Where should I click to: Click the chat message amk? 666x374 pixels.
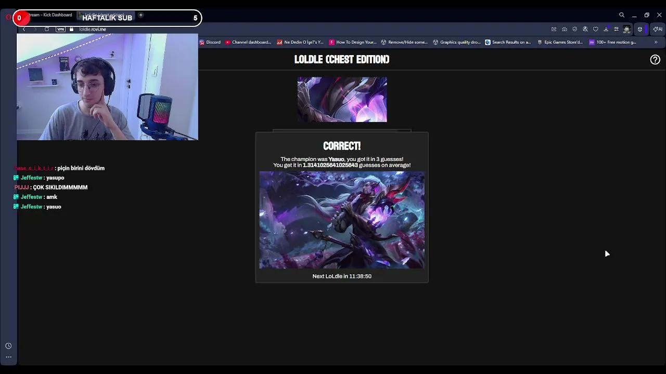[52, 197]
